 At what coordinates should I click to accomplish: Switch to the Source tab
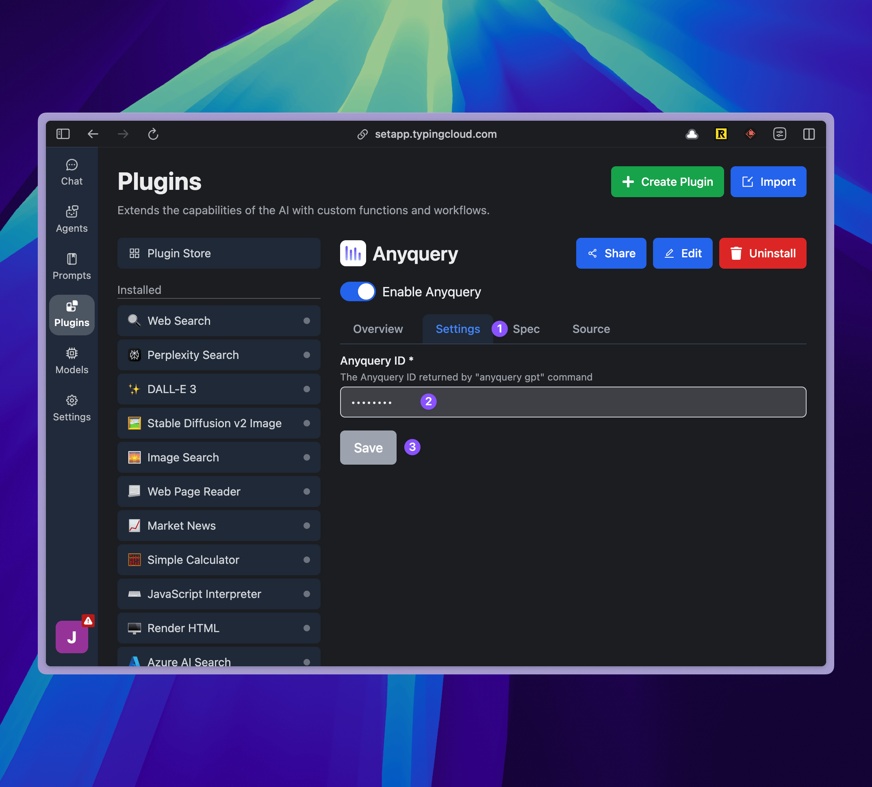coord(591,329)
